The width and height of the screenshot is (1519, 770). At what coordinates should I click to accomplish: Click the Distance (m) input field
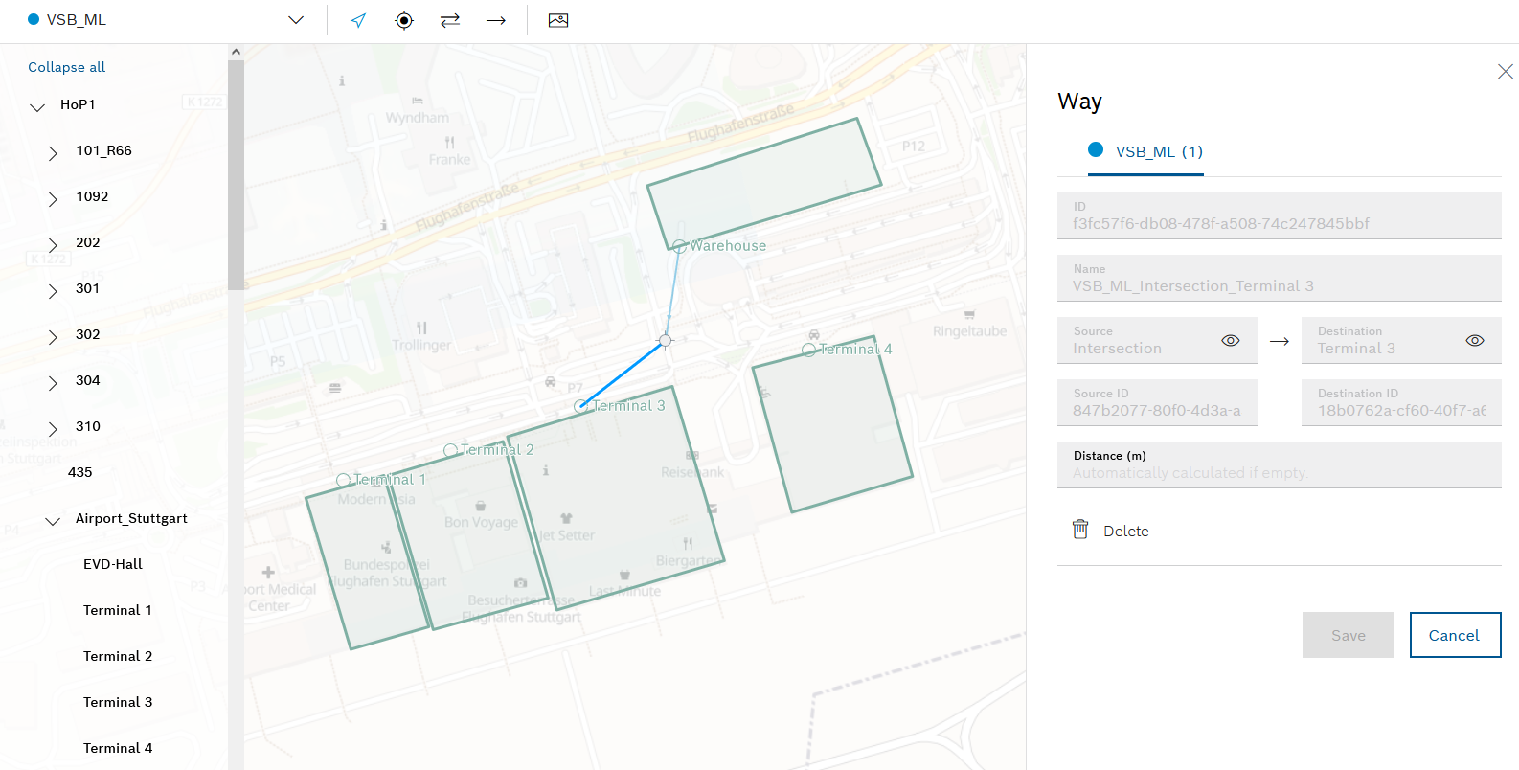pyautogui.click(x=1280, y=464)
